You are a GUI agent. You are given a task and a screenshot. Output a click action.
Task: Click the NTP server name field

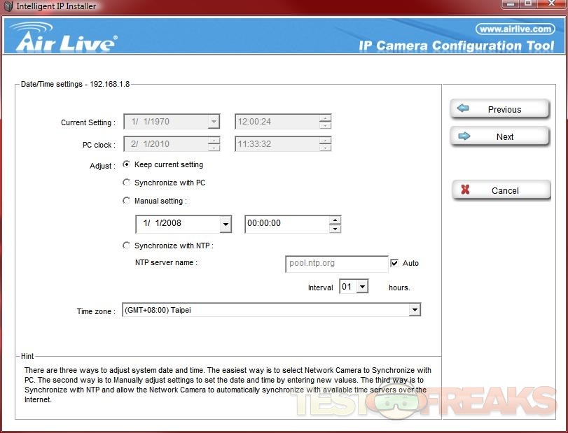[336, 264]
